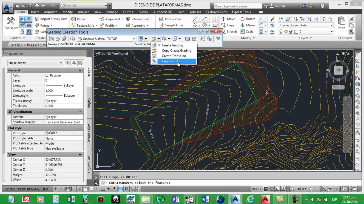Click the keyword search input field
The height and width of the screenshot is (204, 364).
point(238,6)
